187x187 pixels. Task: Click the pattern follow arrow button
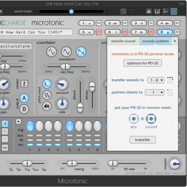[x=5, y=148]
